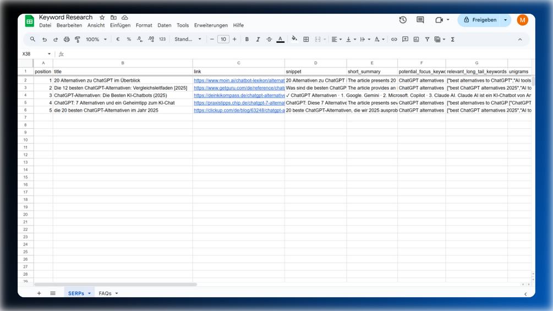Insert a link via toolbar icon
This screenshot has height=311, width=553.
pyautogui.click(x=394, y=40)
